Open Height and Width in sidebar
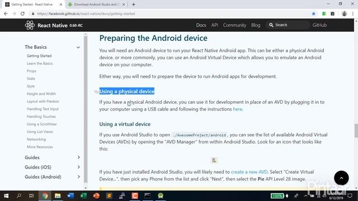358x201 pixels. (41, 94)
